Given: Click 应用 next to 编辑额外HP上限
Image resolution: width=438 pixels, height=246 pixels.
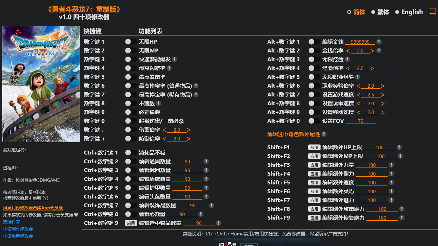Looking at the screenshot, I should click(314, 147).
